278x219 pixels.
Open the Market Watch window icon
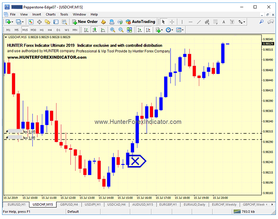(x=31, y=22)
